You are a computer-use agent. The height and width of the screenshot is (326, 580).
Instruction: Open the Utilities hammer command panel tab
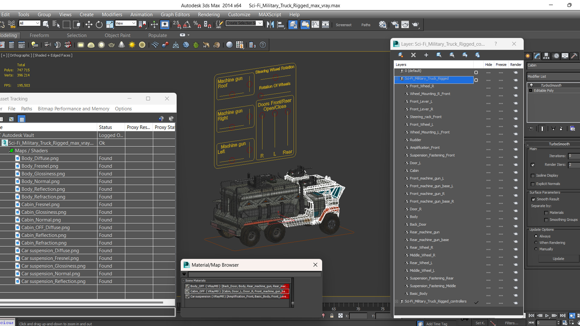[x=575, y=56]
